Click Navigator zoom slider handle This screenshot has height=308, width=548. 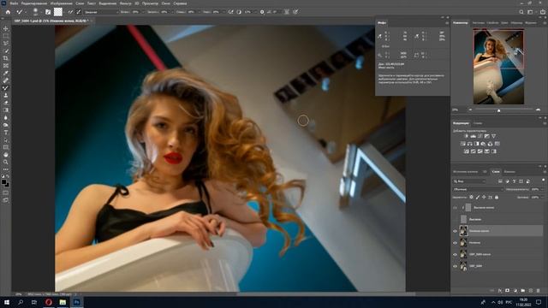click(x=498, y=110)
